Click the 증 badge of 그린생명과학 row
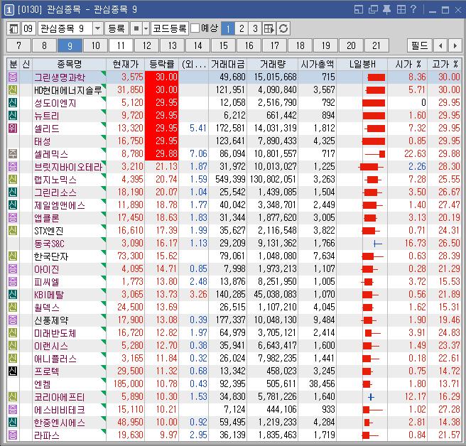The image size is (466, 446). coord(13,77)
